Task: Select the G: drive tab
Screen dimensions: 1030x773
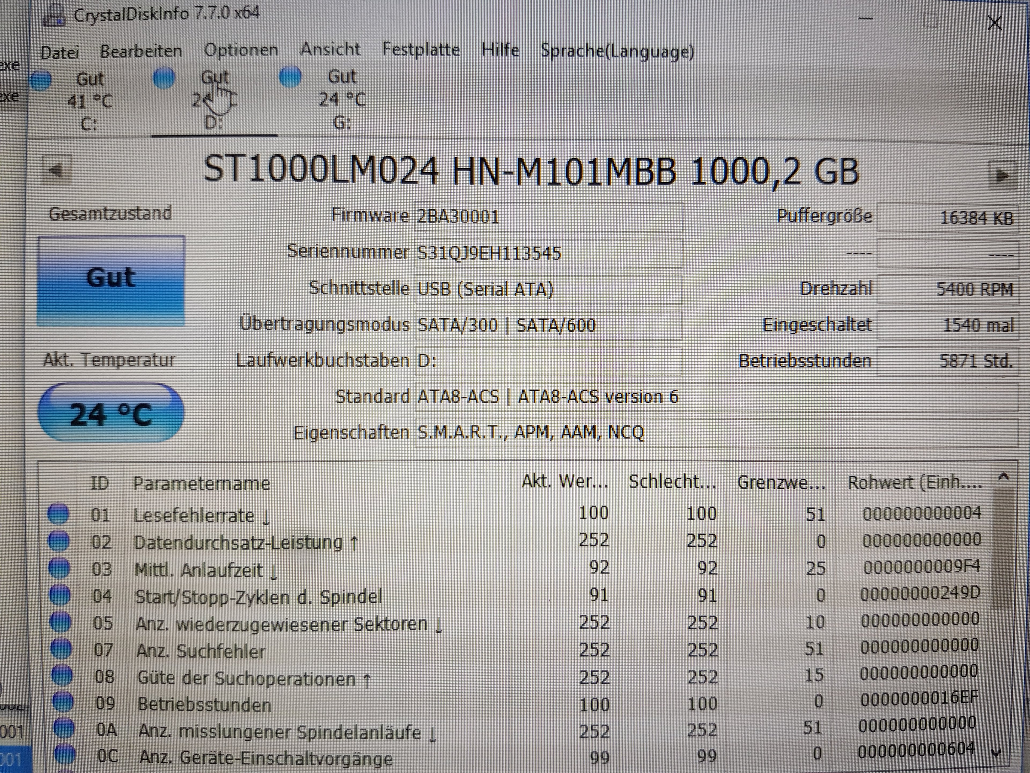Action: coord(342,99)
